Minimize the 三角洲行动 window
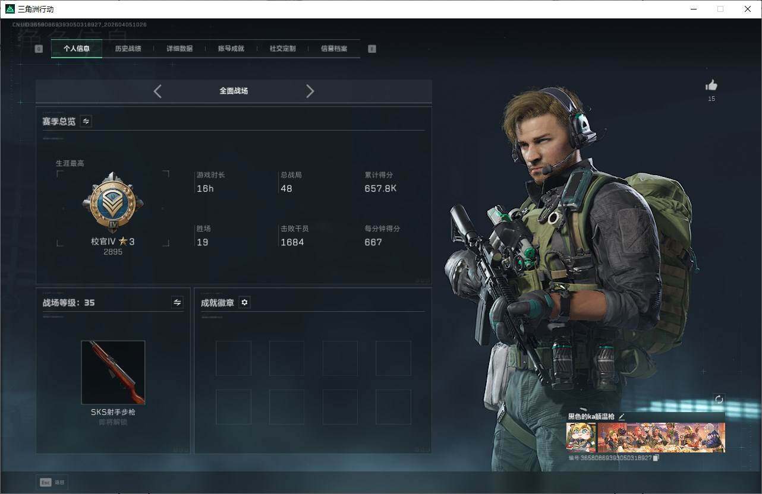 point(694,9)
